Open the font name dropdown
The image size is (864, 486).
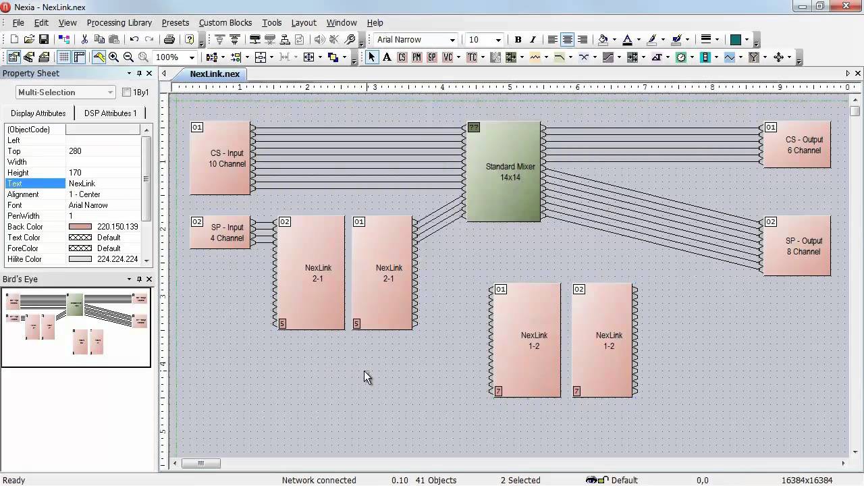pyautogui.click(x=452, y=40)
